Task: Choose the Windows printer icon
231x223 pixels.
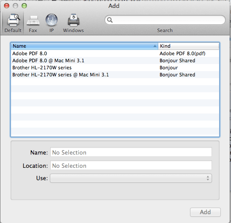Action: 74,20
